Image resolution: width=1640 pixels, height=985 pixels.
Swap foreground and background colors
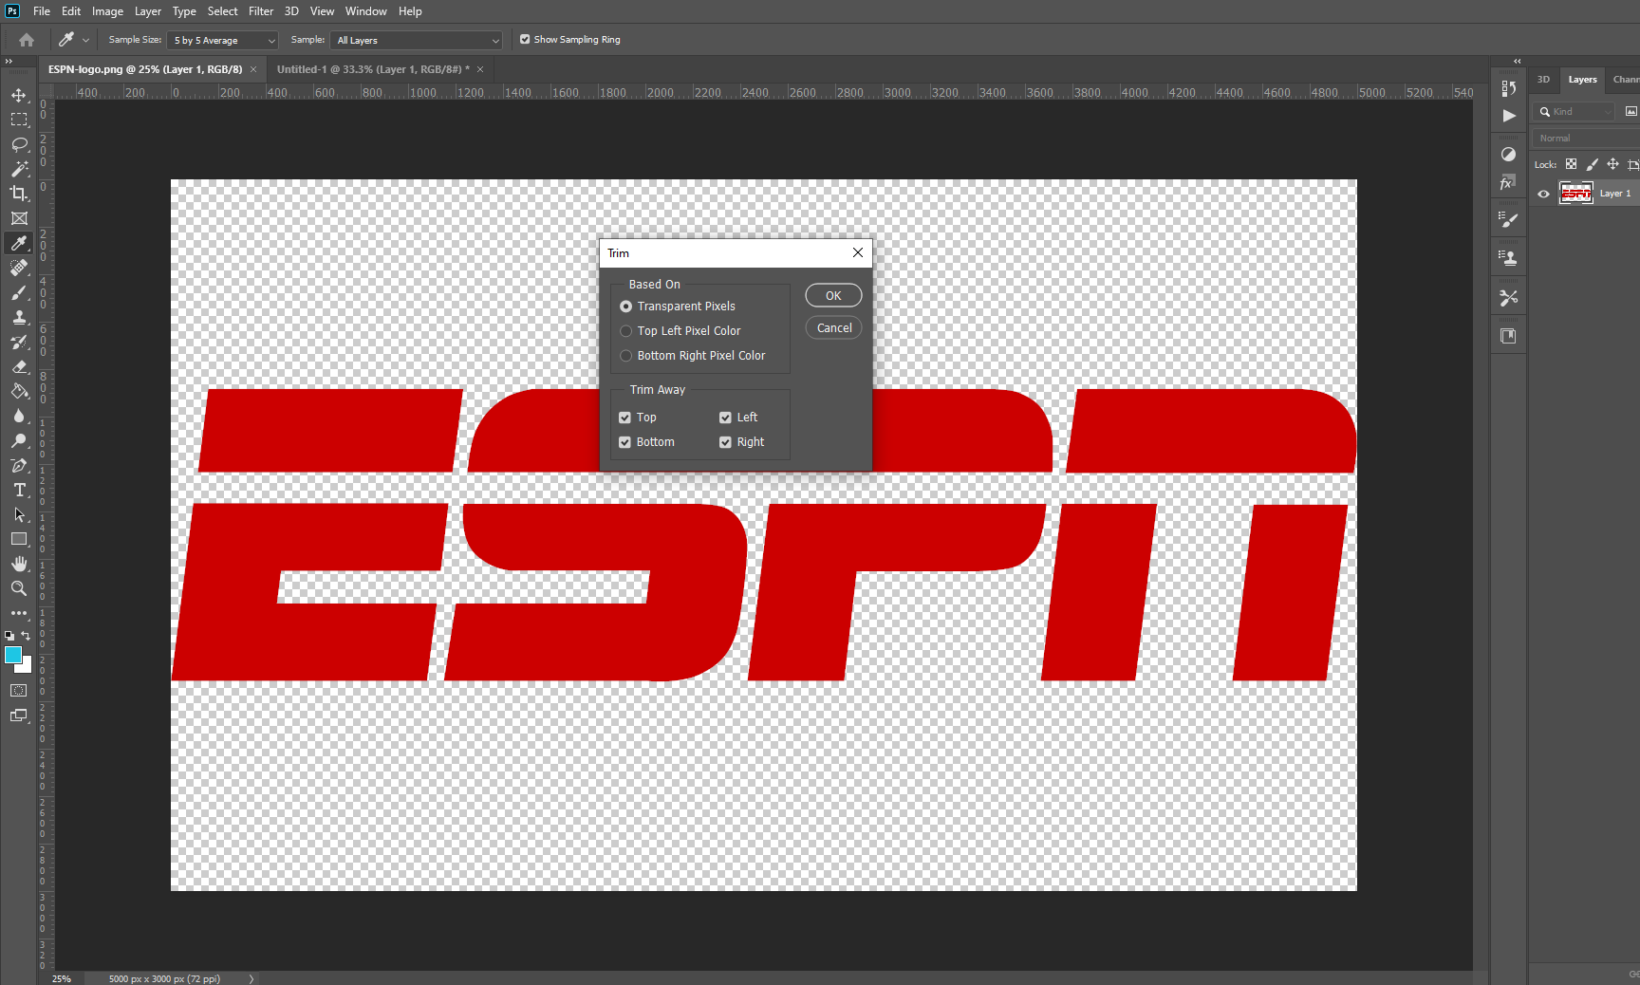point(27,636)
